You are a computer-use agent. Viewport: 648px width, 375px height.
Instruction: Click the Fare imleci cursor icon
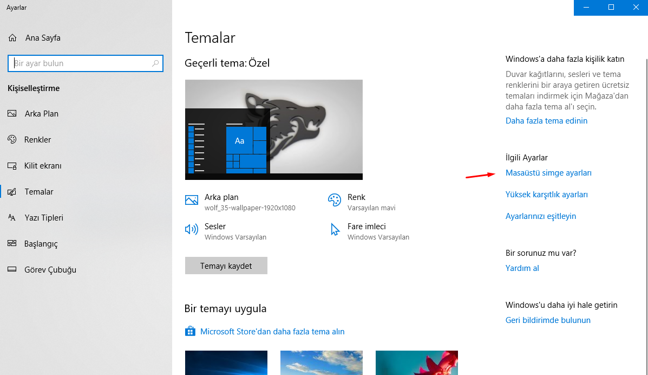tap(335, 229)
